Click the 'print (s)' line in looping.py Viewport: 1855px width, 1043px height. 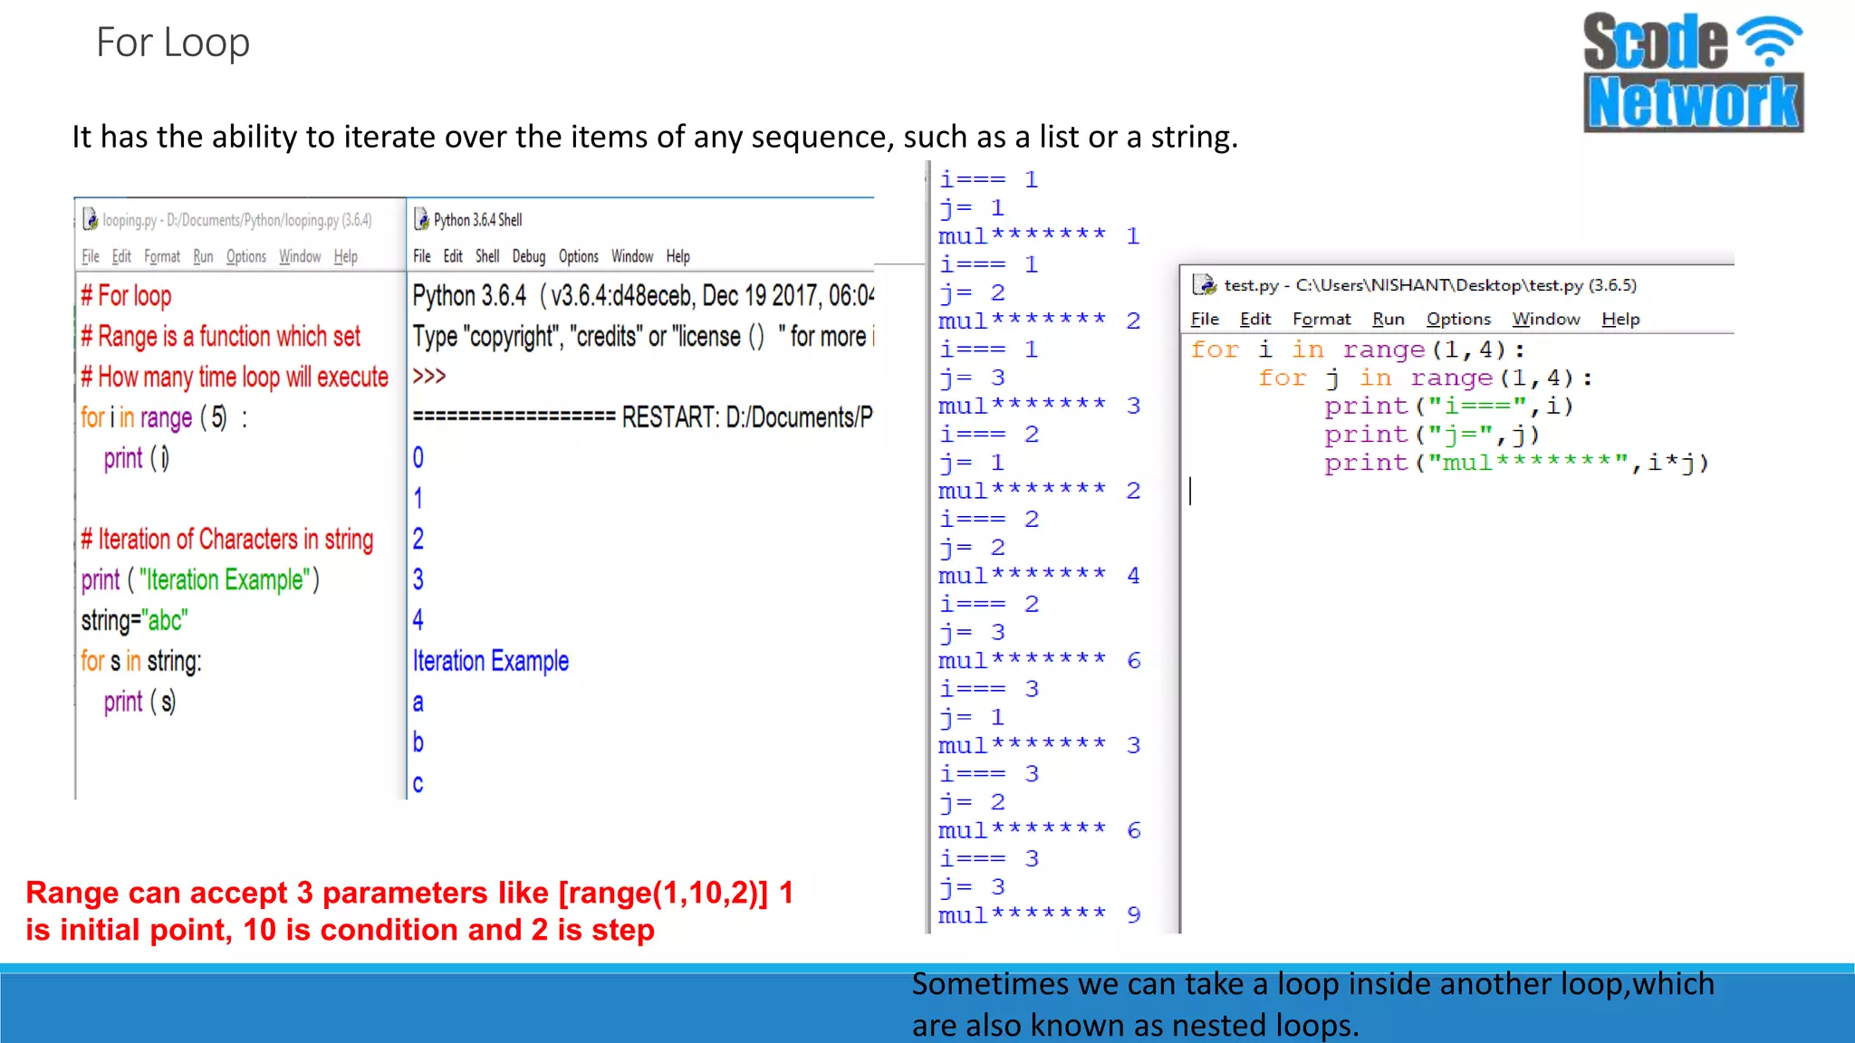[x=139, y=702]
